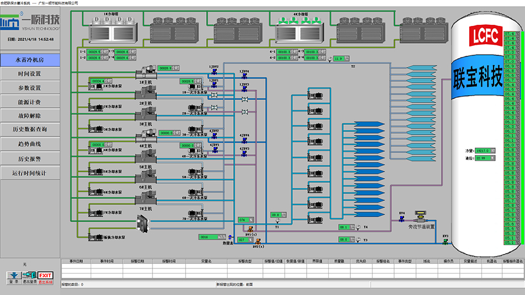525x295 pixels.
Task: Click the 2#主机 chiller icon
Action: (146, 93)
